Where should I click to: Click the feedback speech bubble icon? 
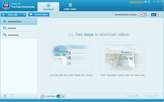point(146,2)
